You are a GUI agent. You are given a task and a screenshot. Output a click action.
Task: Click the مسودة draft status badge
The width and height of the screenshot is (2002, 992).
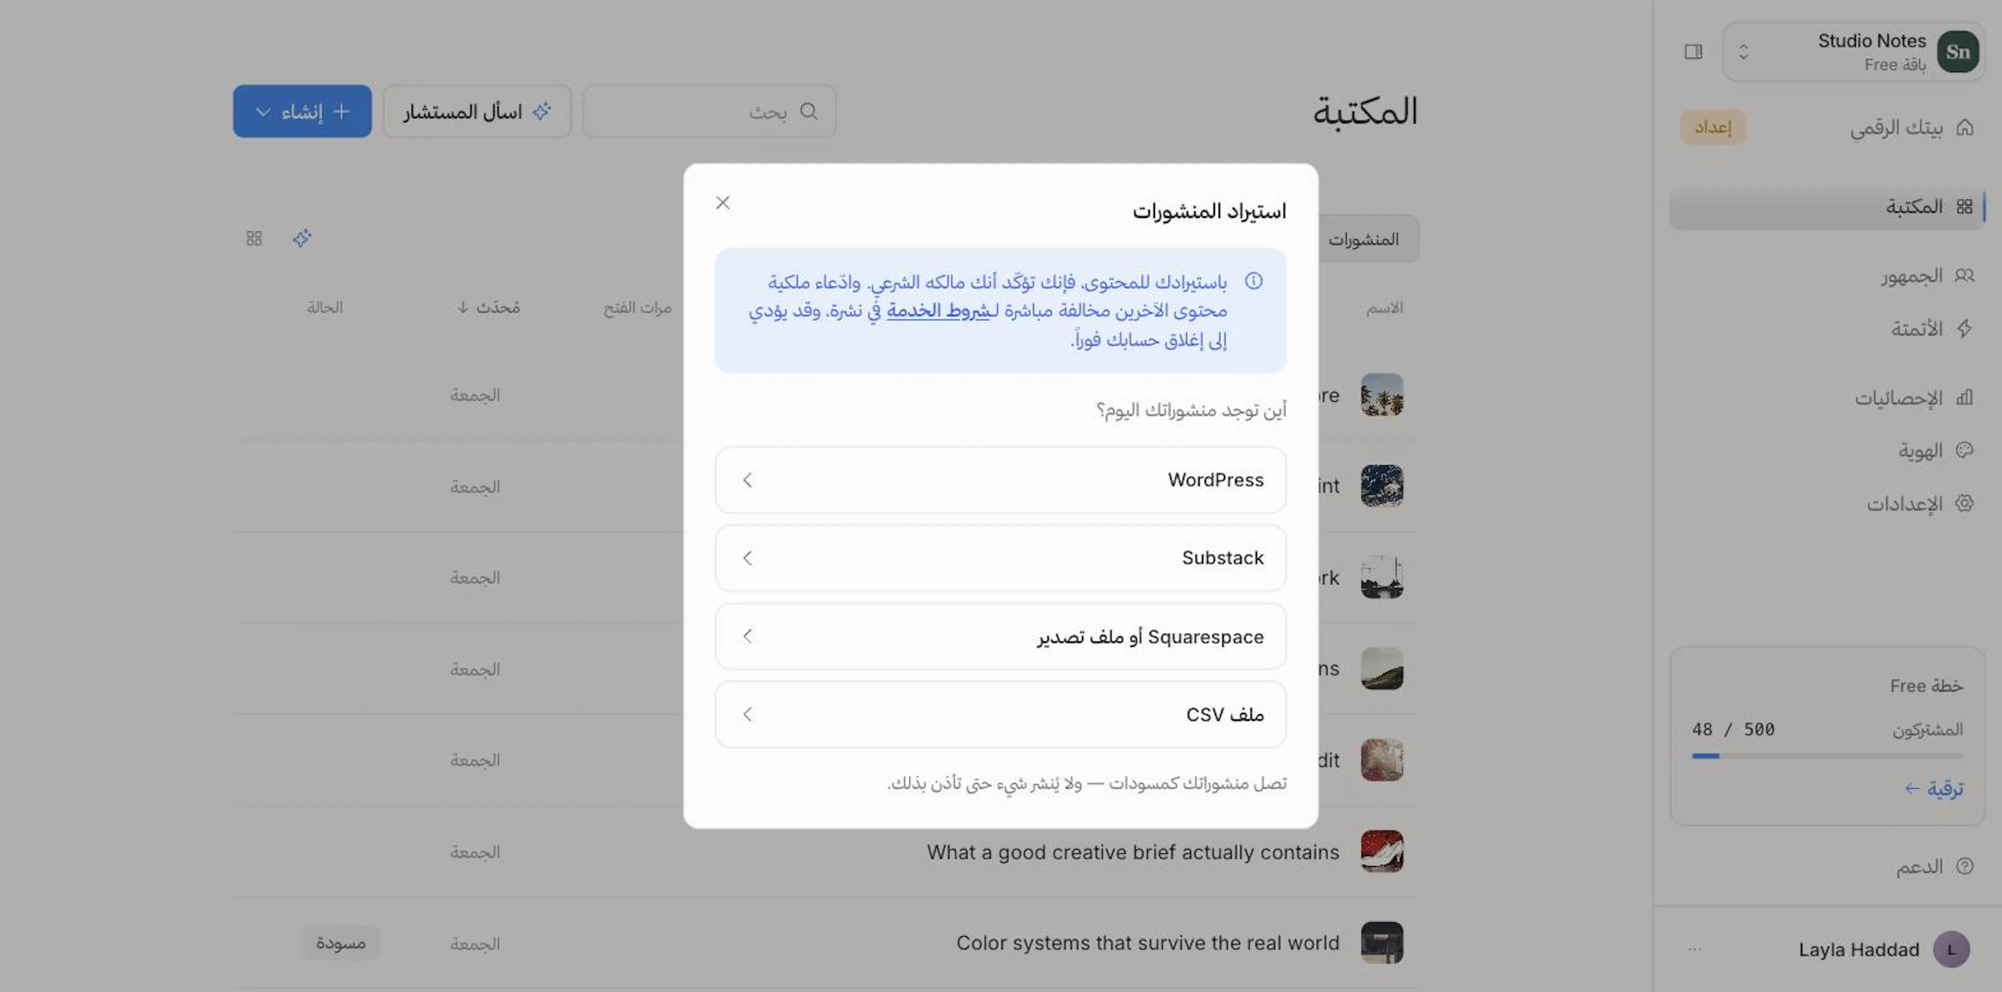(x=340, y=943)
